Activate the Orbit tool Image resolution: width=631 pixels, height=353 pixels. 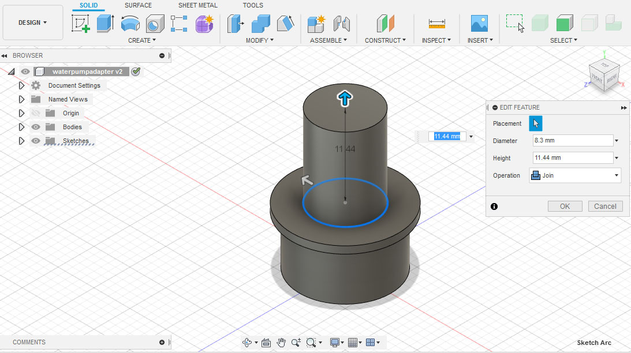247,341
